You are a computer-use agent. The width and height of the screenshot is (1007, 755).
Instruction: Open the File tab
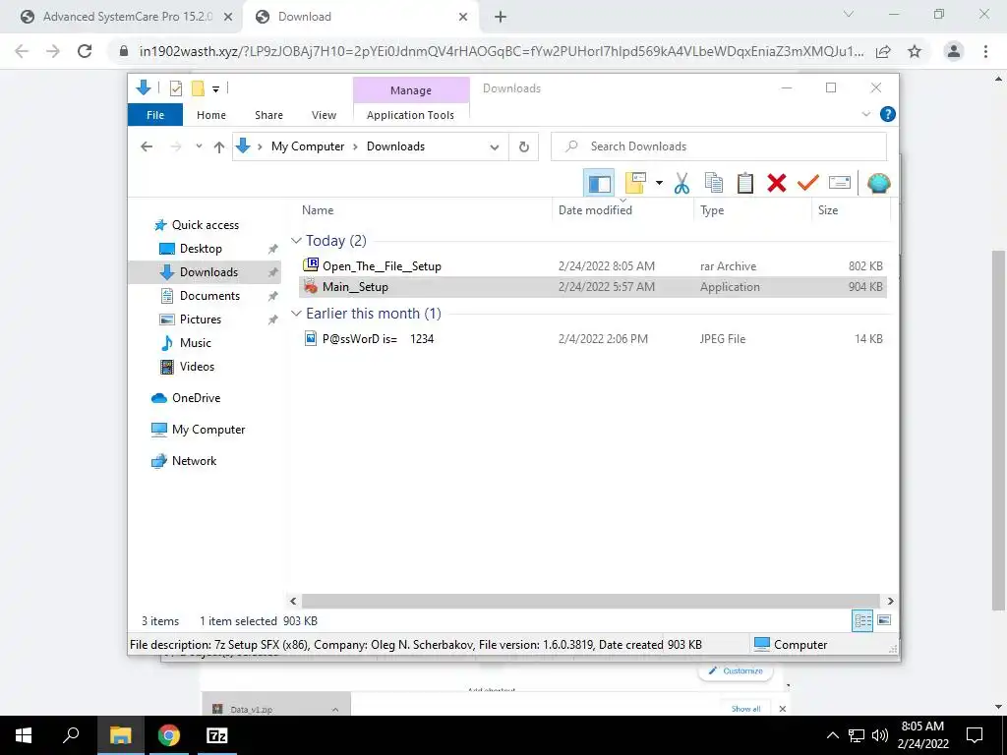point(155,115)
